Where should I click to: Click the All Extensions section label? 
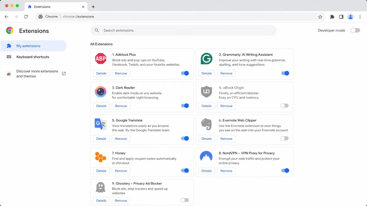[101, 44]
